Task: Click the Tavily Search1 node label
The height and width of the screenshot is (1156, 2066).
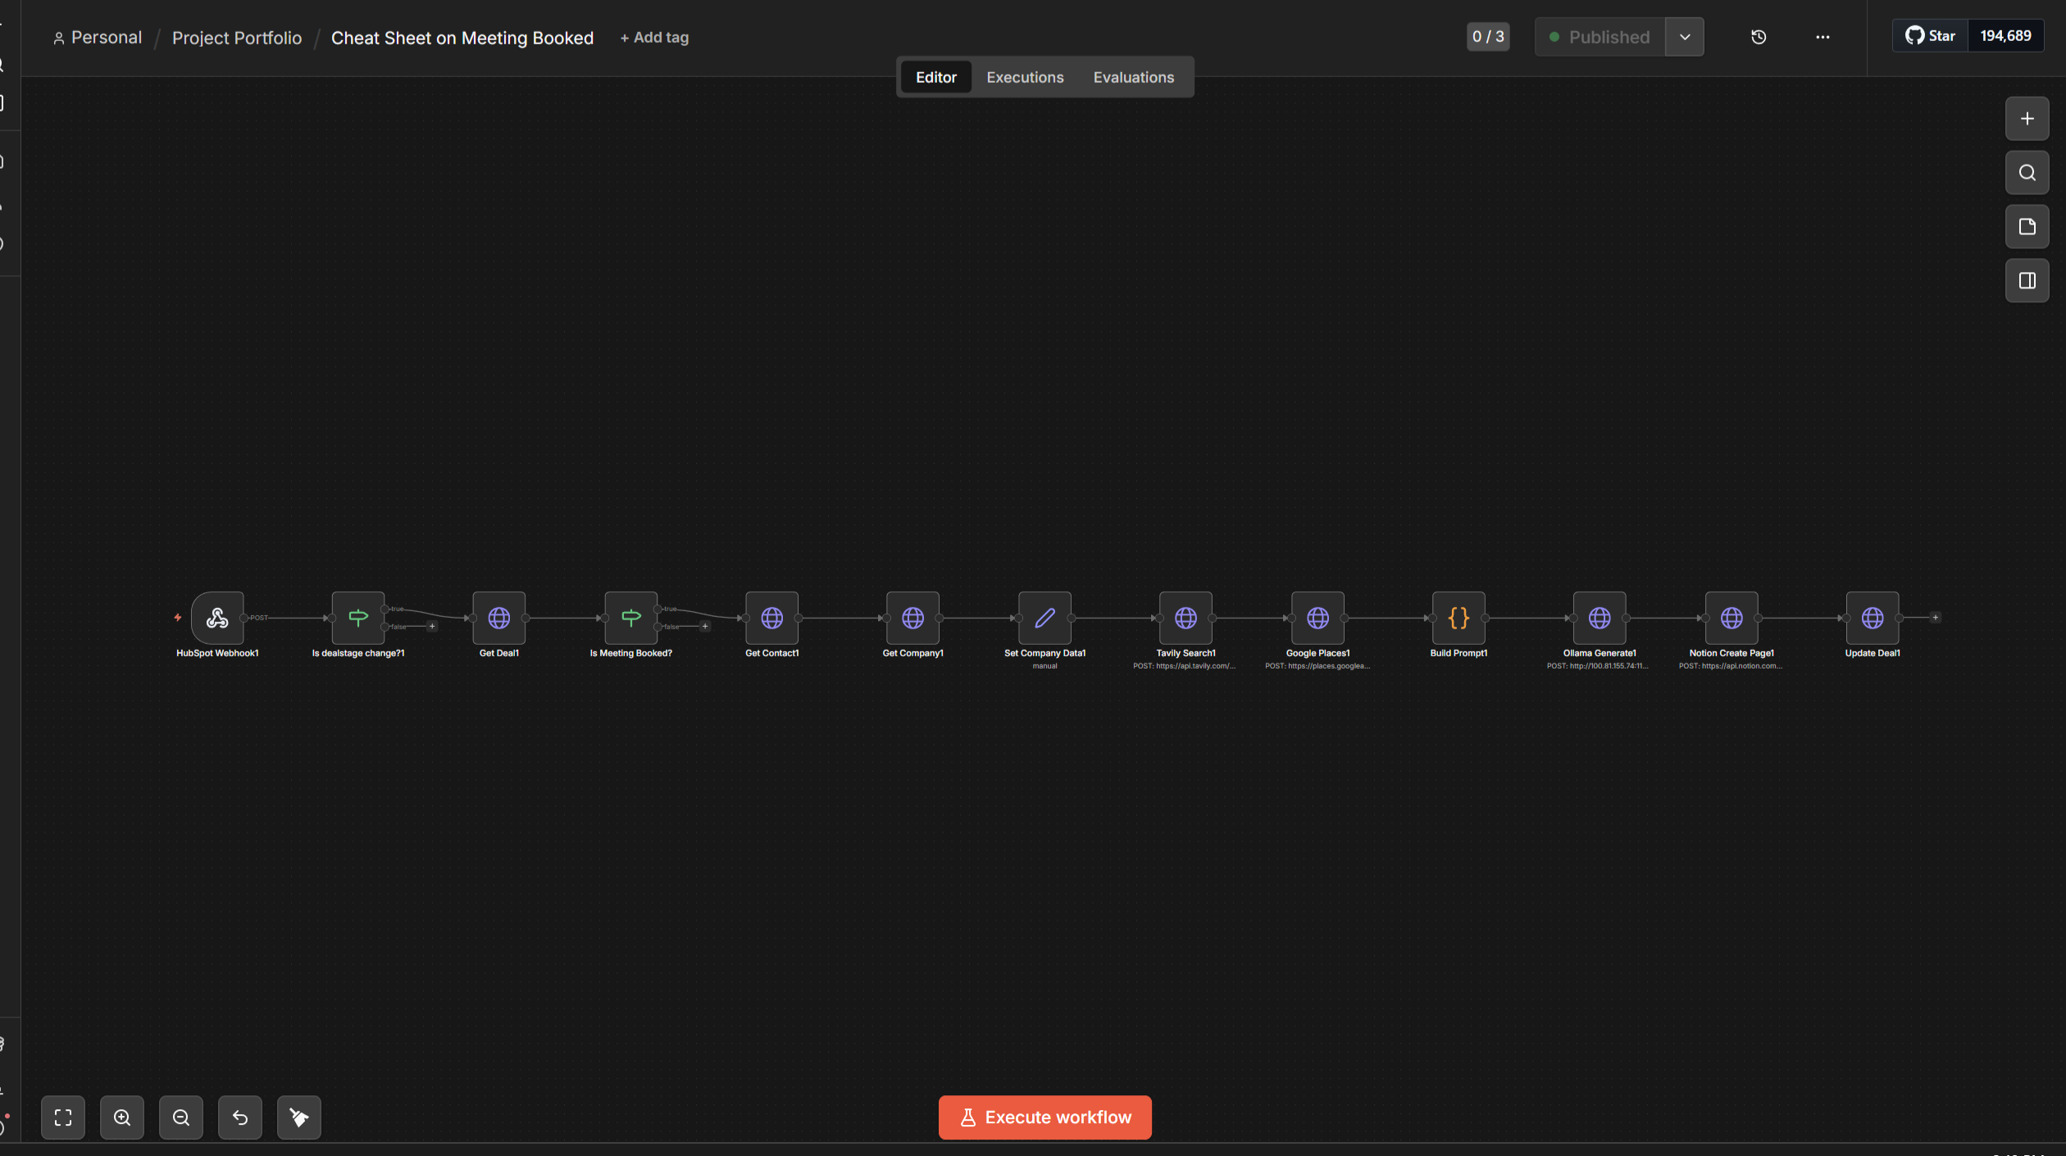Action: point(1186,653)
